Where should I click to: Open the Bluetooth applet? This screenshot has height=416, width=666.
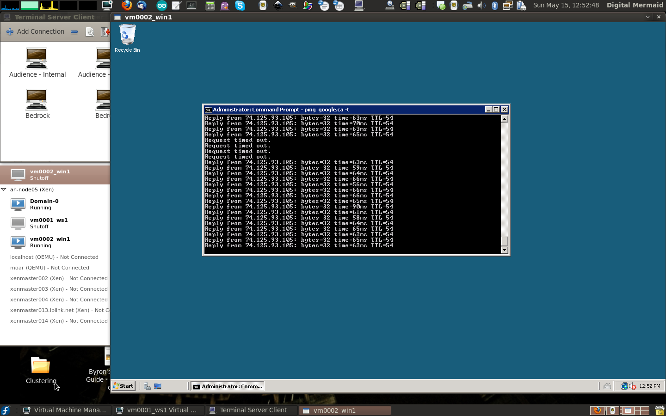(x=495, y=6)
